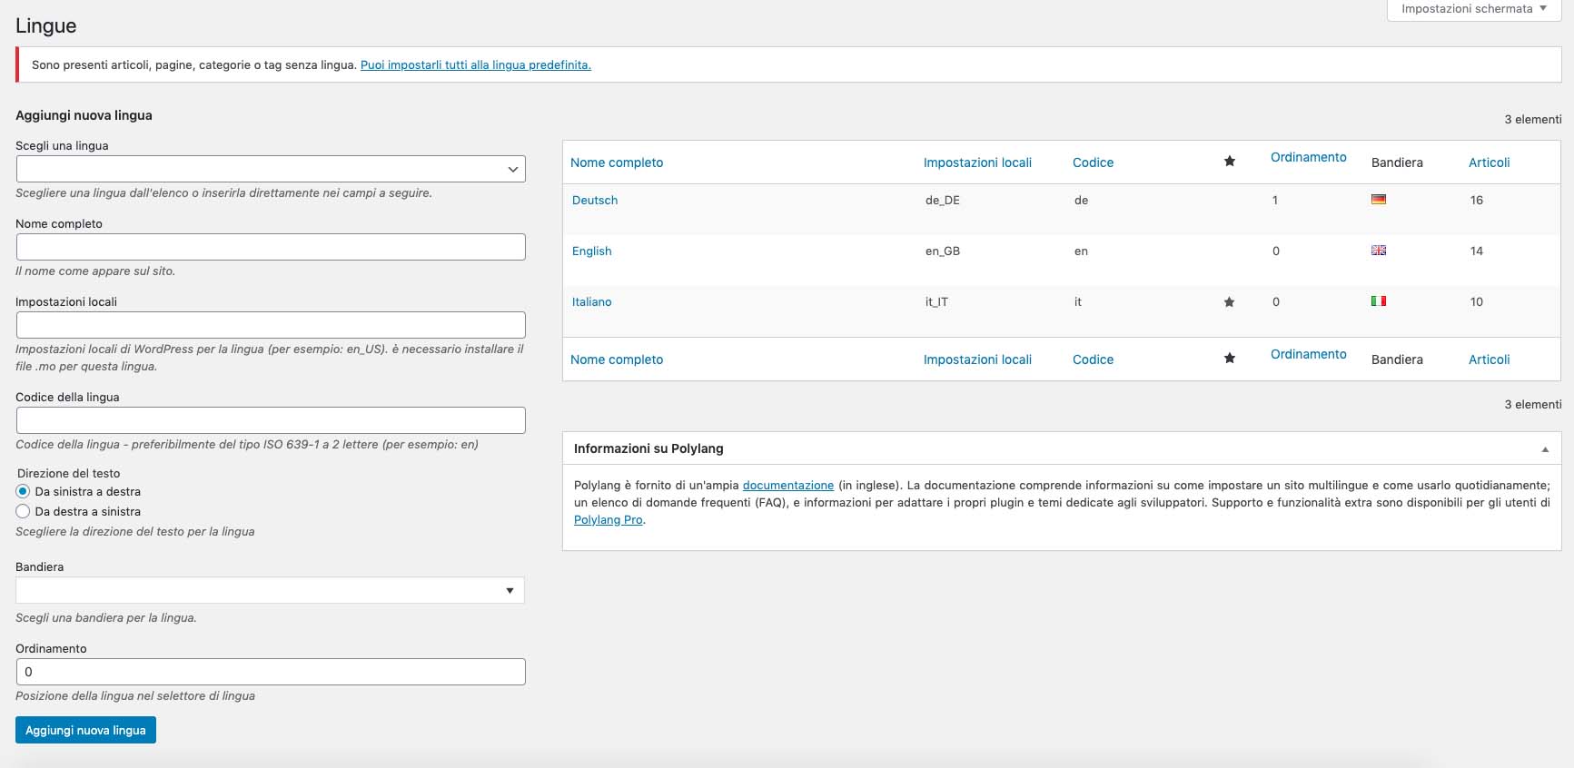Click the 'en_GB' locale cell
1574x768 pixels.
[943, 251]
